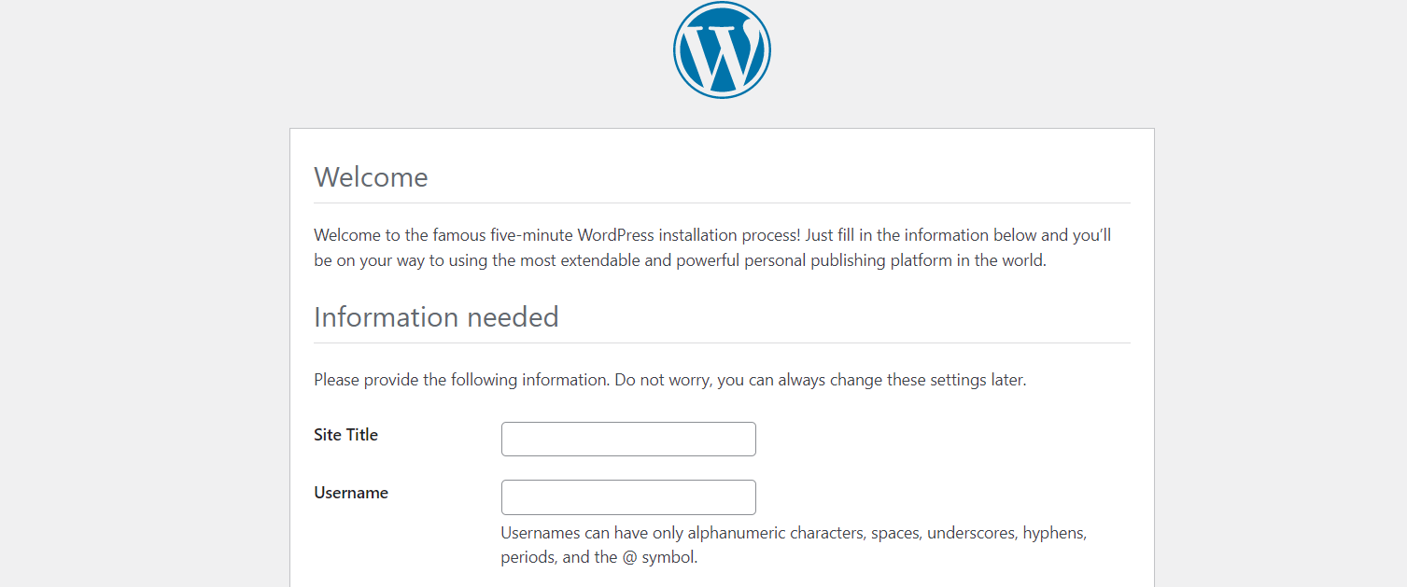Screen dimensions: 1407x587
Task: Click the "Please provide the following information" sentence
Action: click(x=461, y=380)
